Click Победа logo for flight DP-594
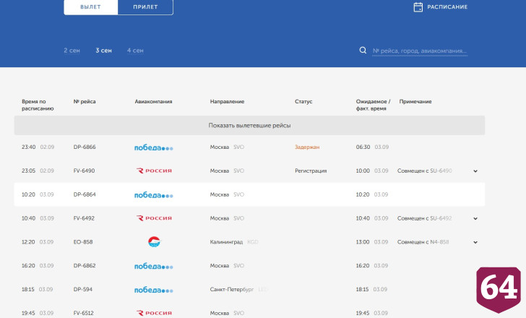This screenshot has width=526, height=318. point(154,290)
